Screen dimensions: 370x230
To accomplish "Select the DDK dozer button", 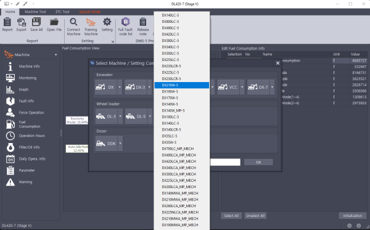I will pos(107,144).
